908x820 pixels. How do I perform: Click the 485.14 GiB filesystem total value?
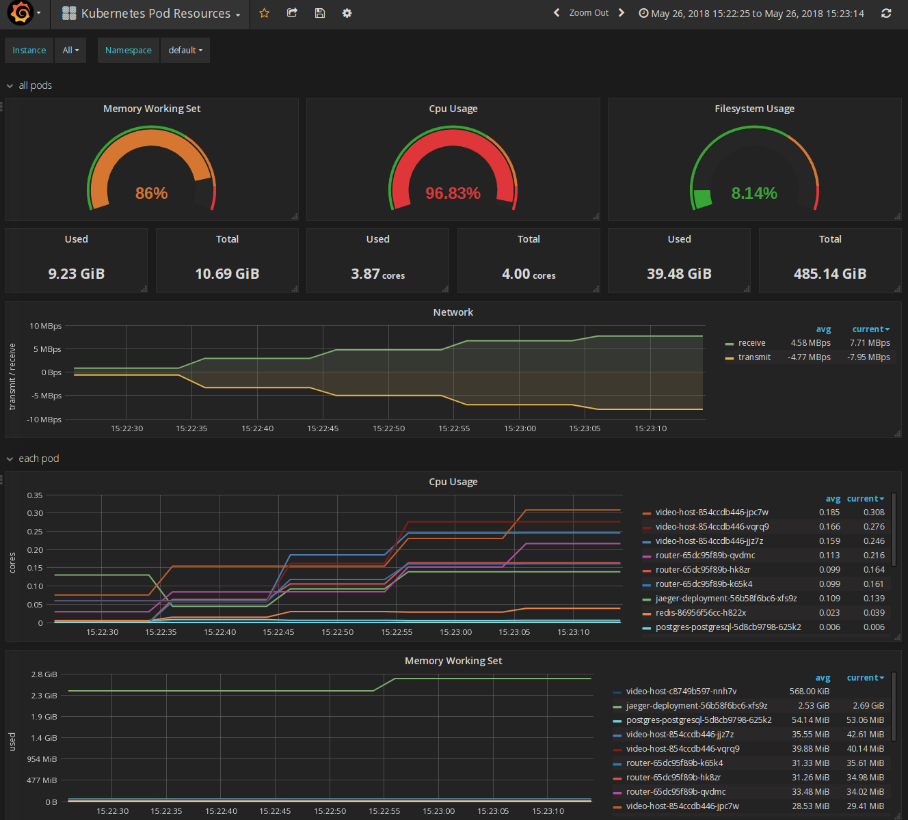click(830, 274)
